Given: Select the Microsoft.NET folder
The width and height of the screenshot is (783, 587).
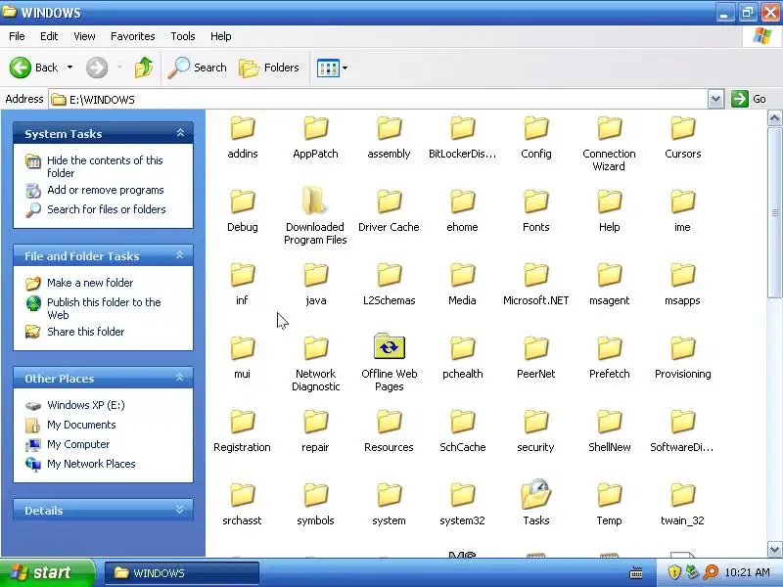Looking at the screenshot, I should click(x=535, y=285).
